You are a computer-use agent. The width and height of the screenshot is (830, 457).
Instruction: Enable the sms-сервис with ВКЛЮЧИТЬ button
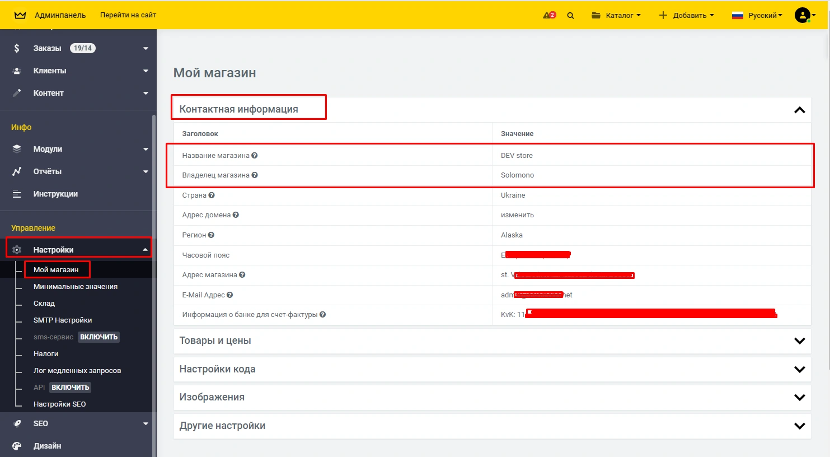99,337
